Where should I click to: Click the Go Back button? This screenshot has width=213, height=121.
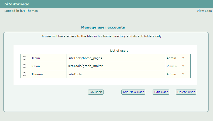click(96, 92)
